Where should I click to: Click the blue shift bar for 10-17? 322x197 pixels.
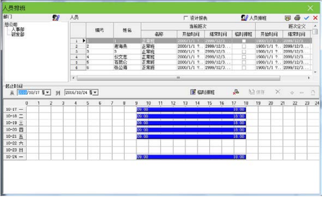pos(191,110)
